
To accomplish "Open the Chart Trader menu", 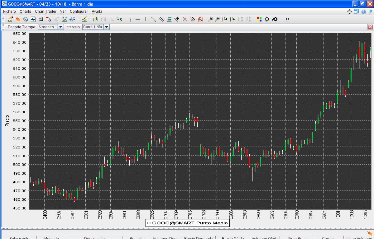I will (x=46, y=12).
